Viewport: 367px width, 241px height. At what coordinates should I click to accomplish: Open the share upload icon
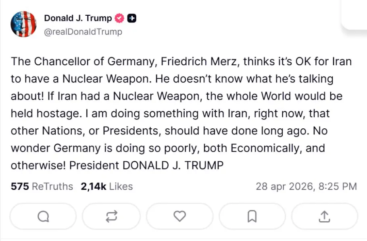point(324,217)
